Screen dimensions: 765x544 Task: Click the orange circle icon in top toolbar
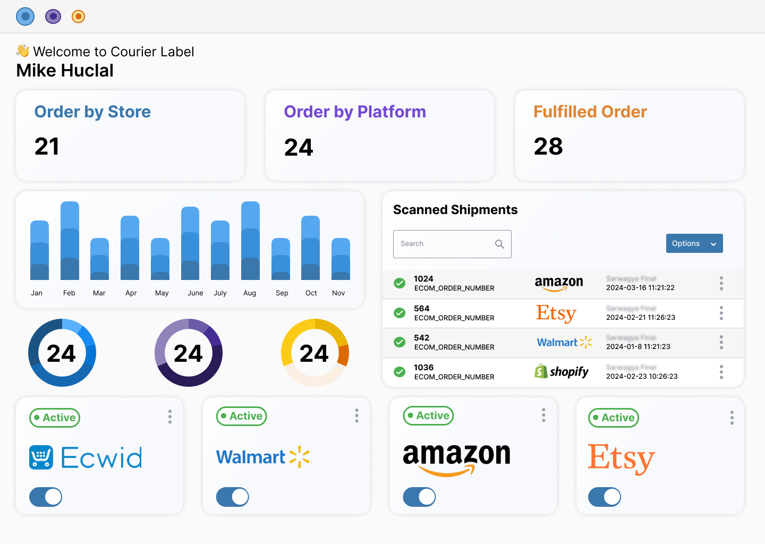tap(78, 16)
